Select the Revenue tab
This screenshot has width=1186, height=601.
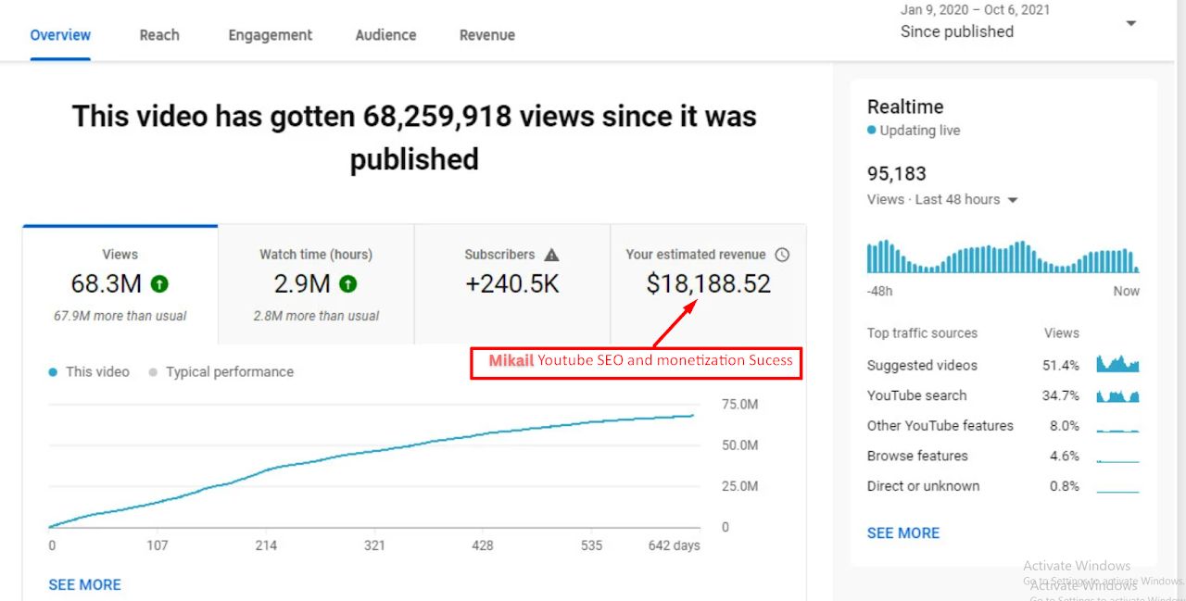pos(487,35)
